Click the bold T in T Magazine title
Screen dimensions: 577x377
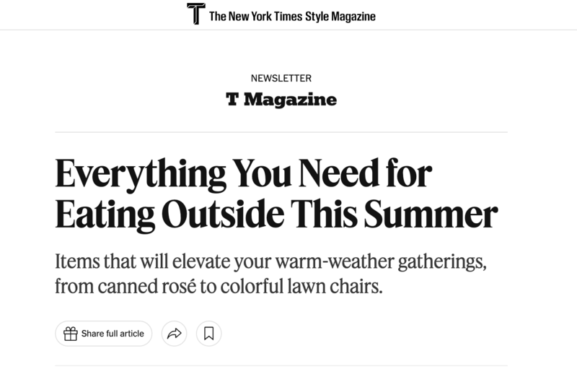tap(232, 99)
